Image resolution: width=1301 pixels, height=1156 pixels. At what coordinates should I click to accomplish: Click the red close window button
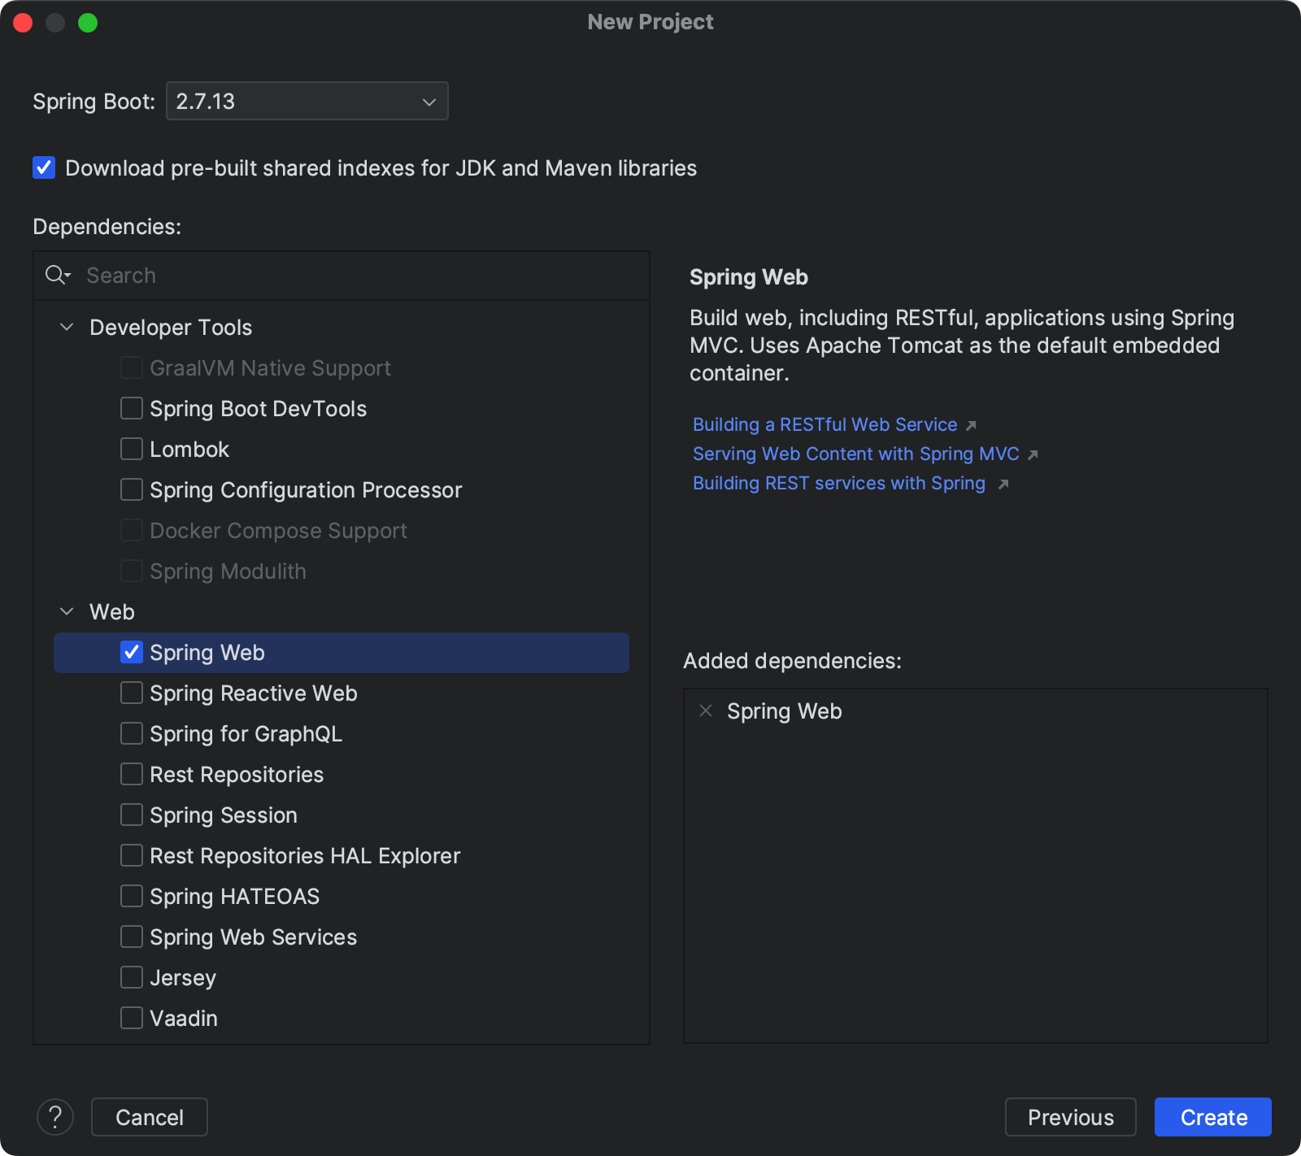tap(23, 23)
